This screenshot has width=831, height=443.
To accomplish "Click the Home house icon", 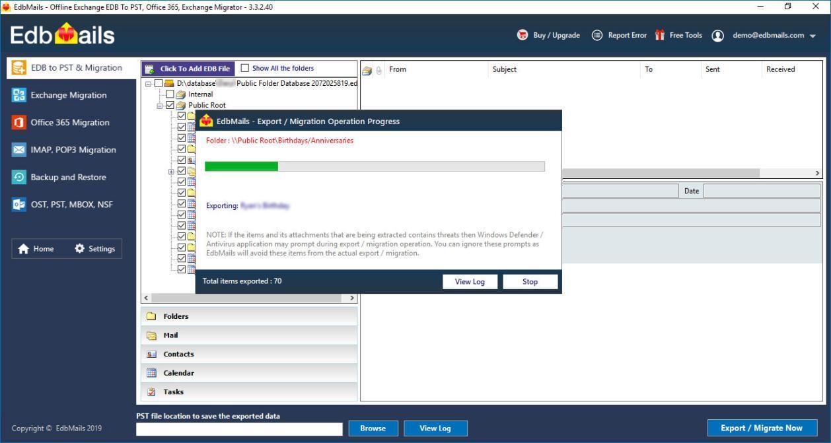I will pos(24,249).
